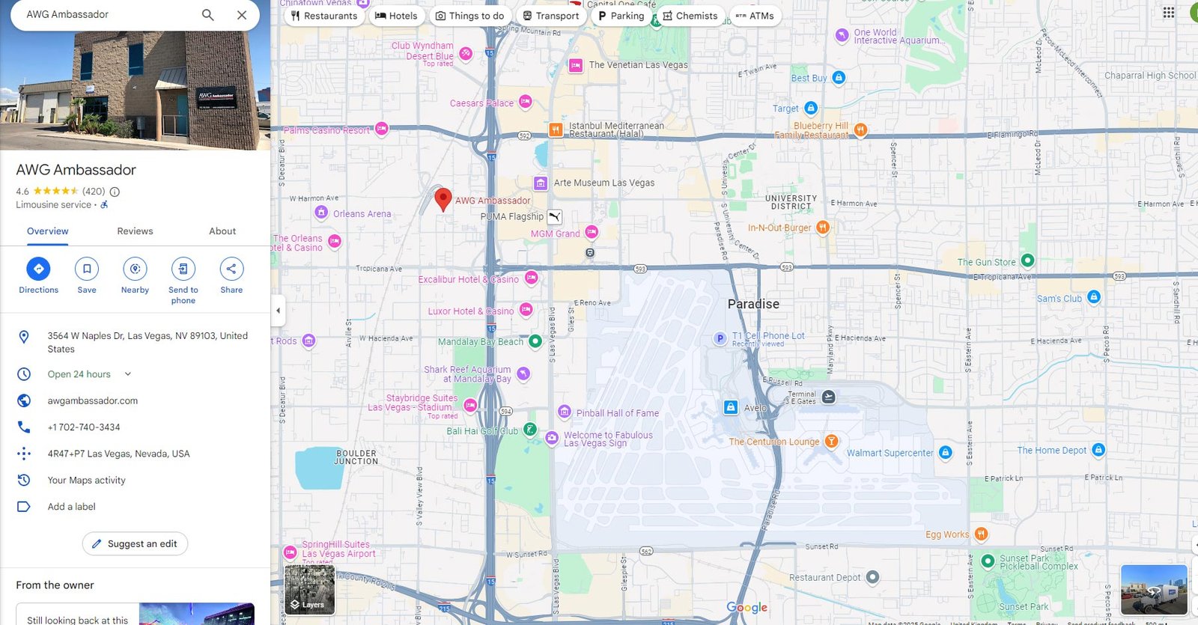Open the About tab
The image size is (1198, 625).
click(222, 231)
